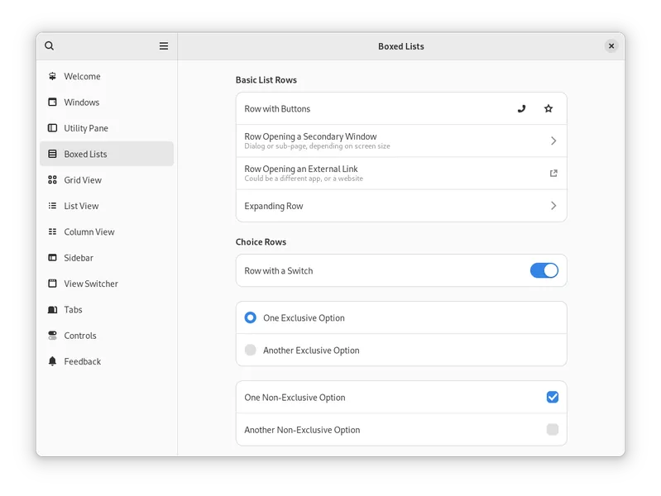
Task: Click the external link icon in the list
Action: tap(553, 173)
